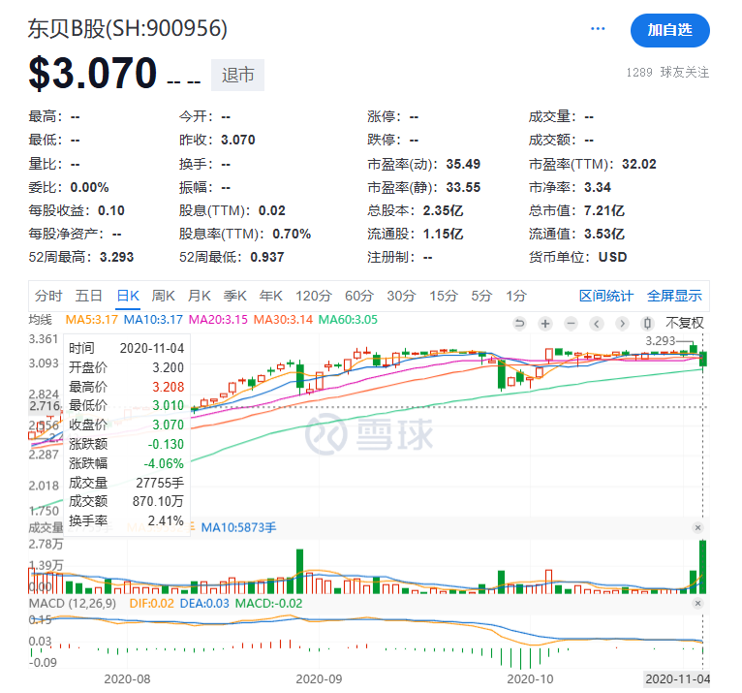Click the MA10:5873手 volume average label
The height and width of the screenshot is (693, 742).
tap(238, 527)
